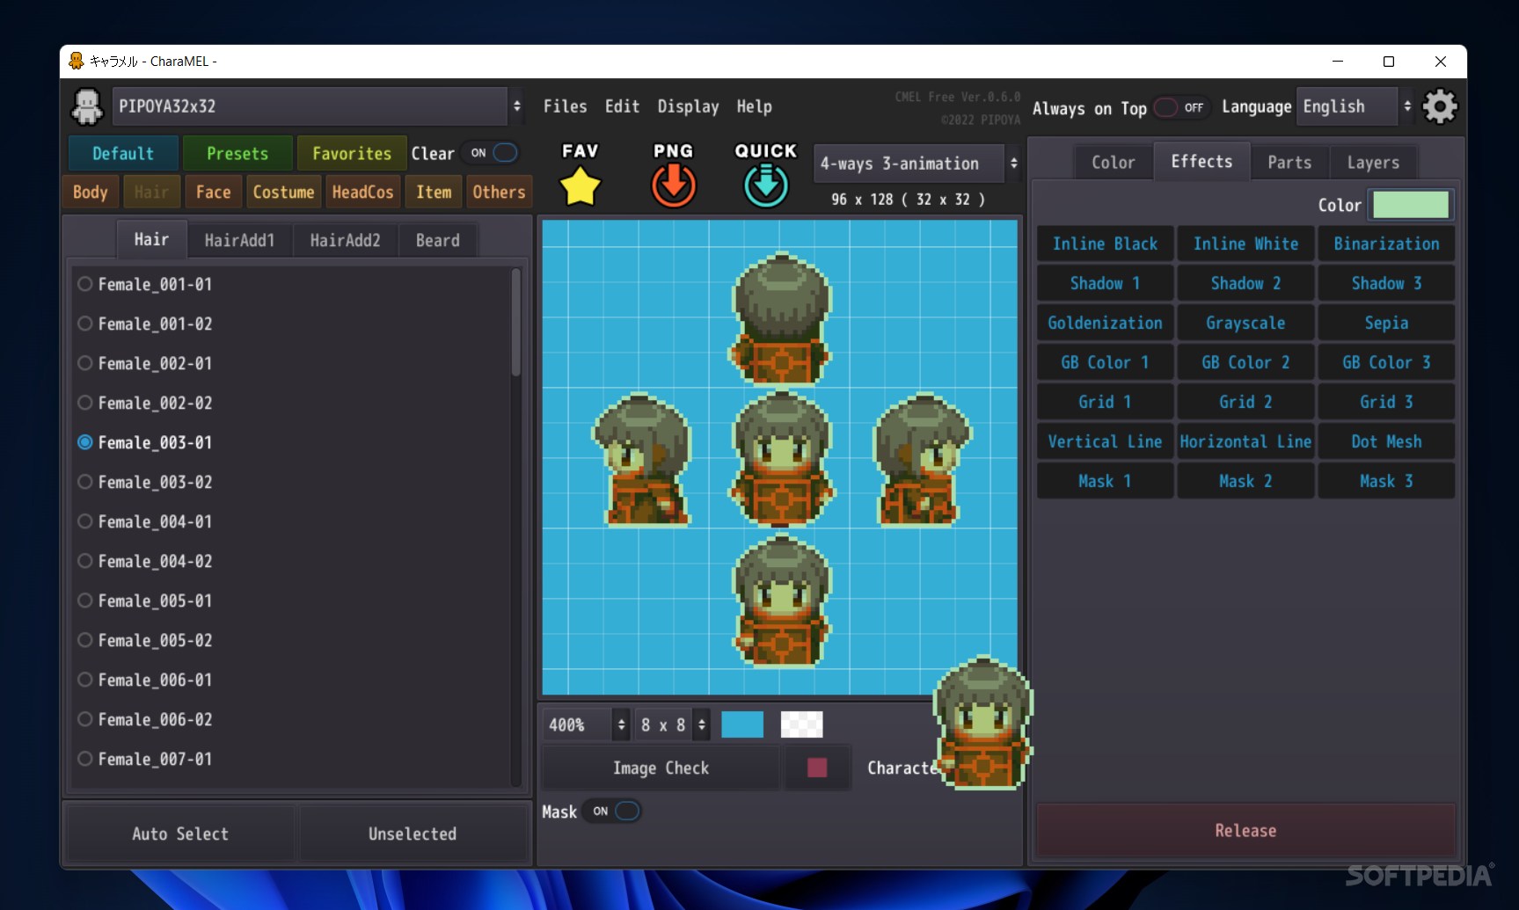Click the blue background color swatch
Viewport: 1519px width, 910px height.
click(742, 724)
